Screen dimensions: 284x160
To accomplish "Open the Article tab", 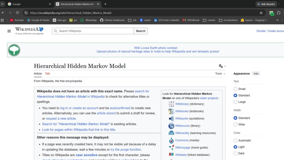I will [x=38, y=73].
